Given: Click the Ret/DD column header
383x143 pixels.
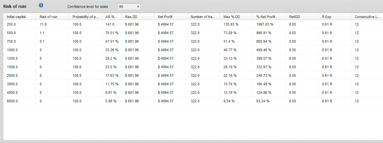Looking at the screenshot, I should click(x=294, y=16).
